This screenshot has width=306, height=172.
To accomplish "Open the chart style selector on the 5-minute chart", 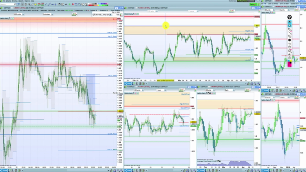I will 74,14.
